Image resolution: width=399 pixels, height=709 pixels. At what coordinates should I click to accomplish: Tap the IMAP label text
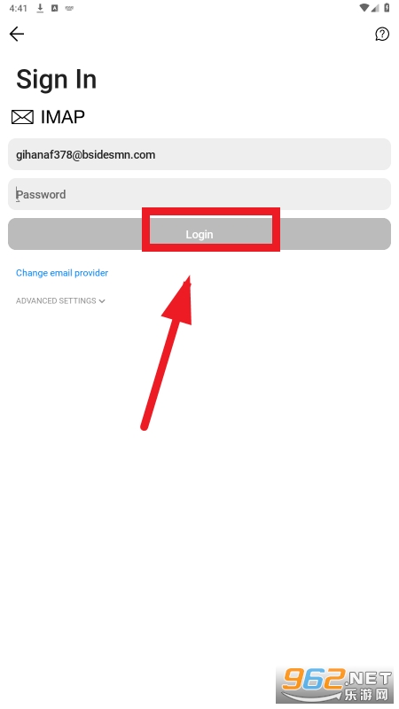pos(63,117)
